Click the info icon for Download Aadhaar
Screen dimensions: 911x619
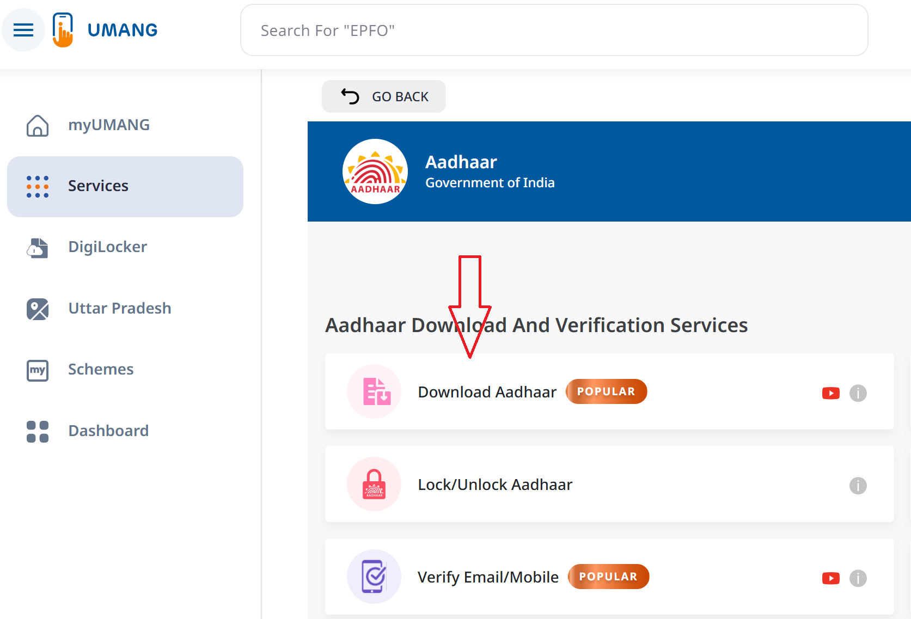(x=858, y=393)
